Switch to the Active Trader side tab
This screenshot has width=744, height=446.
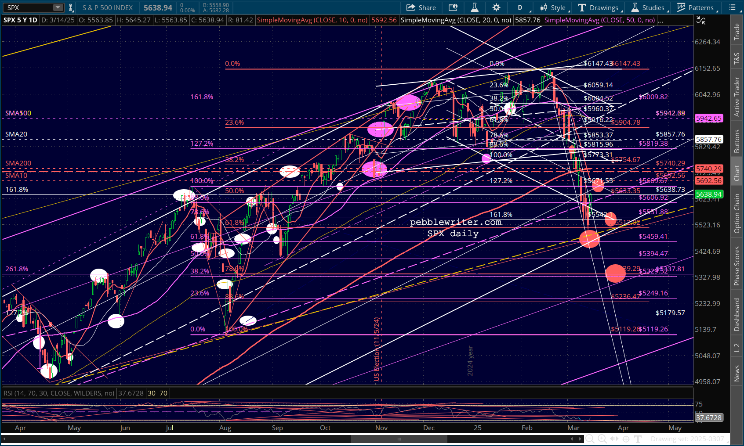(x=737, y=97)
